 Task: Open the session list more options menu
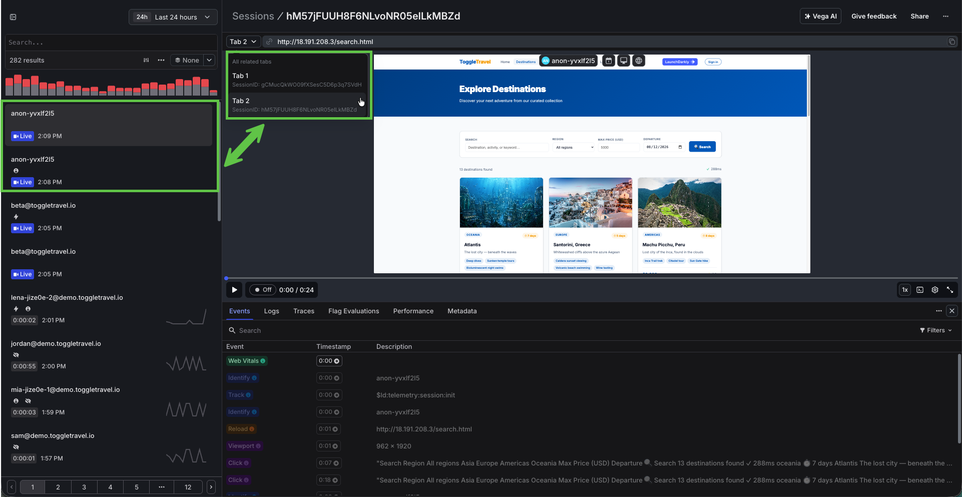click(161, 60)
